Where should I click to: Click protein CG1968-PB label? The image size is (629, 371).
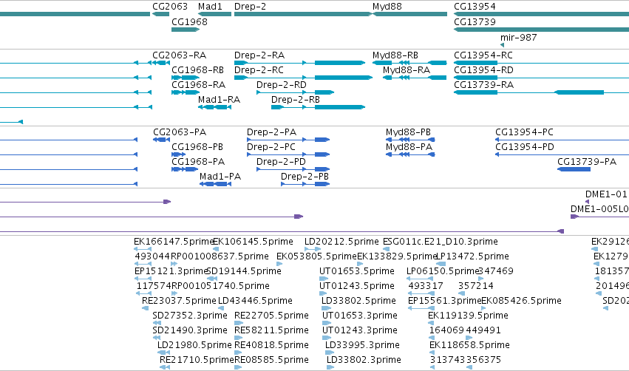coord(197,147)
